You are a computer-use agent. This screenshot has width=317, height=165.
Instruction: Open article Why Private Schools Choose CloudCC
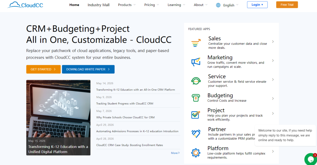(125, 117)
